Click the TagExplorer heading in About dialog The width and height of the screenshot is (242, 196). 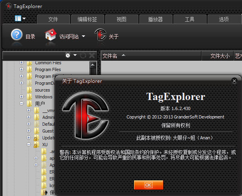coord(176,97)
